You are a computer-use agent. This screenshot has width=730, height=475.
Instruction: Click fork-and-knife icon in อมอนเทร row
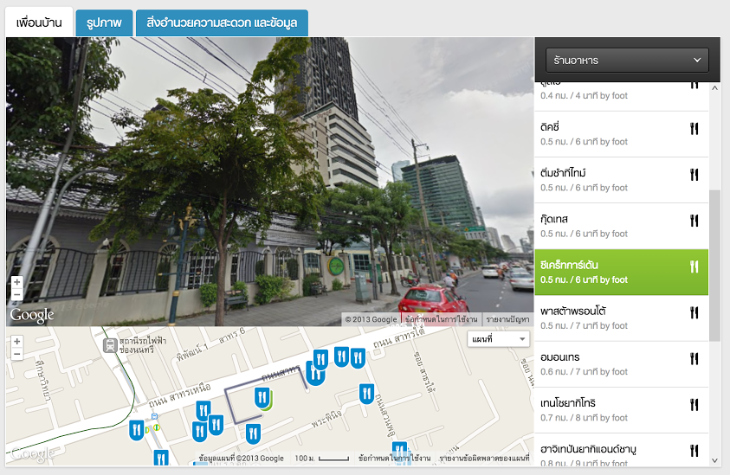click(x=694, y=358)
